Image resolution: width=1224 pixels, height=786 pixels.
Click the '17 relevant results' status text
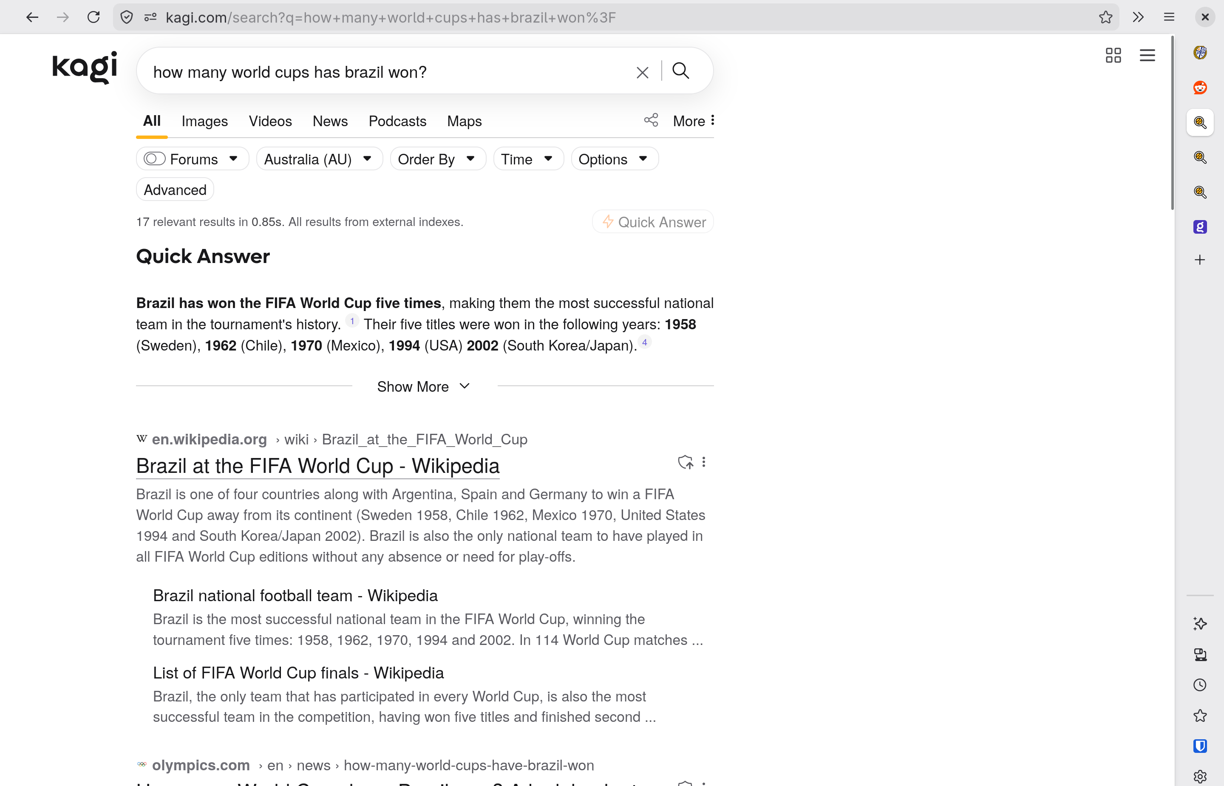click(300, 221)
